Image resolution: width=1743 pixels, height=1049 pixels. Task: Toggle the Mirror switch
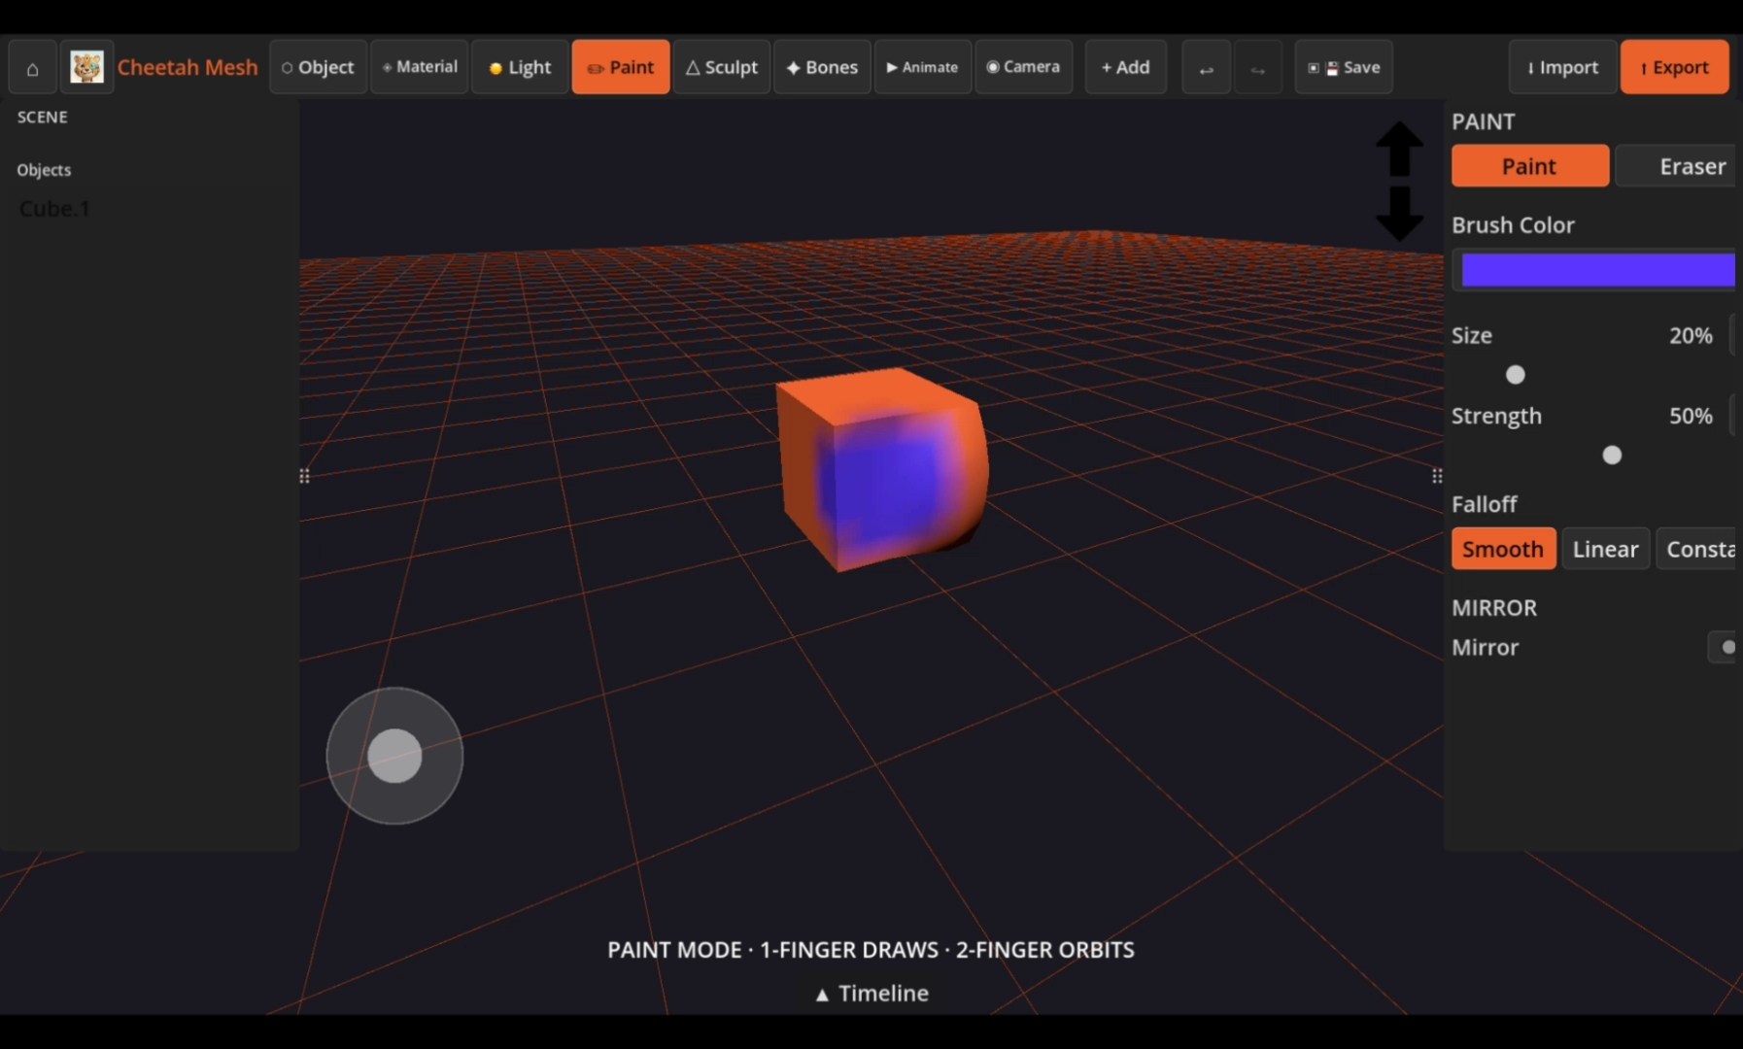[1723, 647]
